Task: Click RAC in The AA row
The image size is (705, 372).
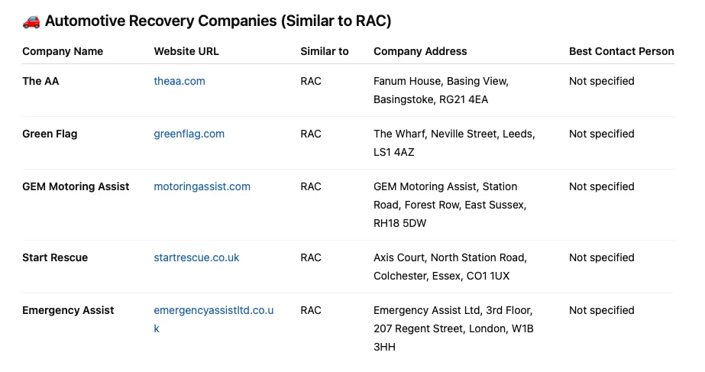Action: pyautogui.click(x=311, y=81)
